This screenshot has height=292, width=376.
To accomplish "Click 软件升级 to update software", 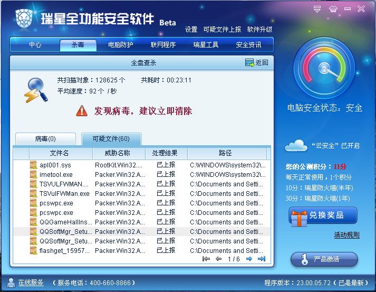I will [259, 29].
